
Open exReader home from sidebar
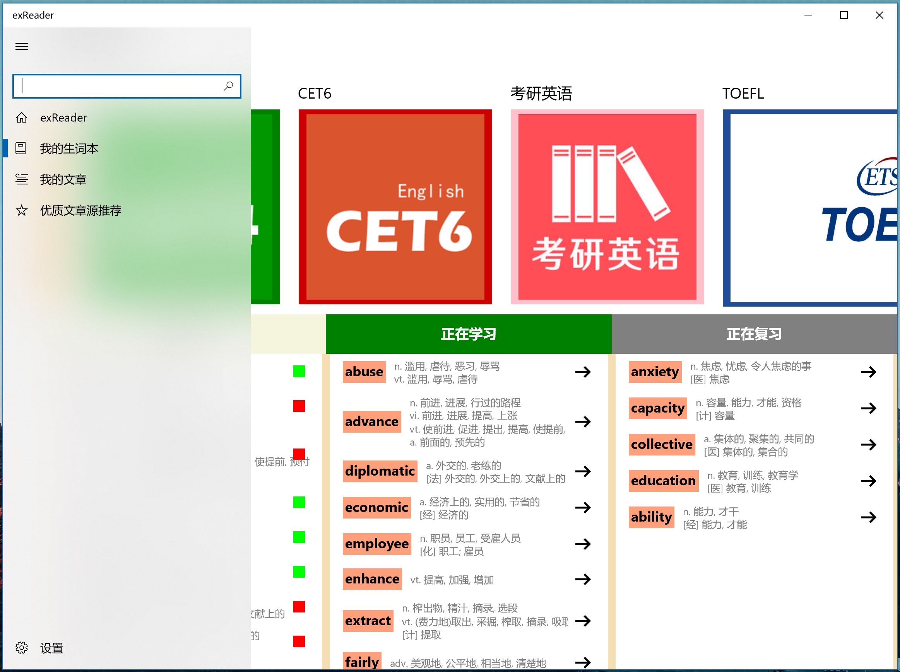(x=63, y=118)
